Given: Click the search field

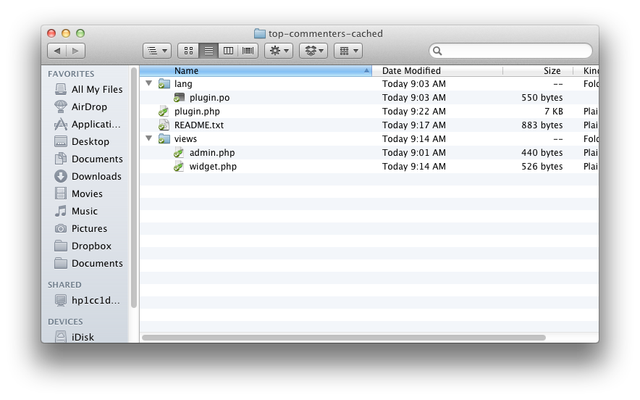Looking at the screenshot, I should coord(510,51).
